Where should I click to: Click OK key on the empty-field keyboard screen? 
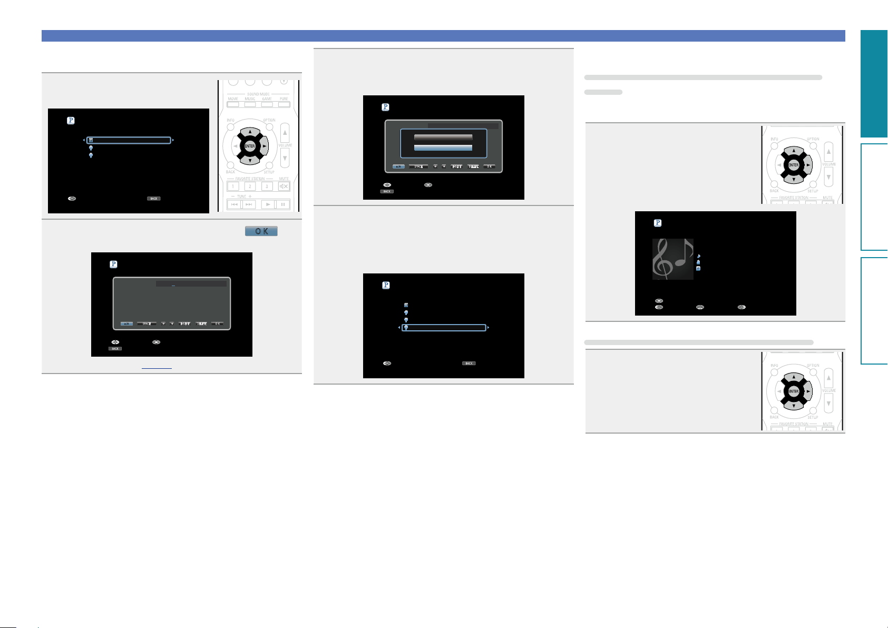coord(217,323)
